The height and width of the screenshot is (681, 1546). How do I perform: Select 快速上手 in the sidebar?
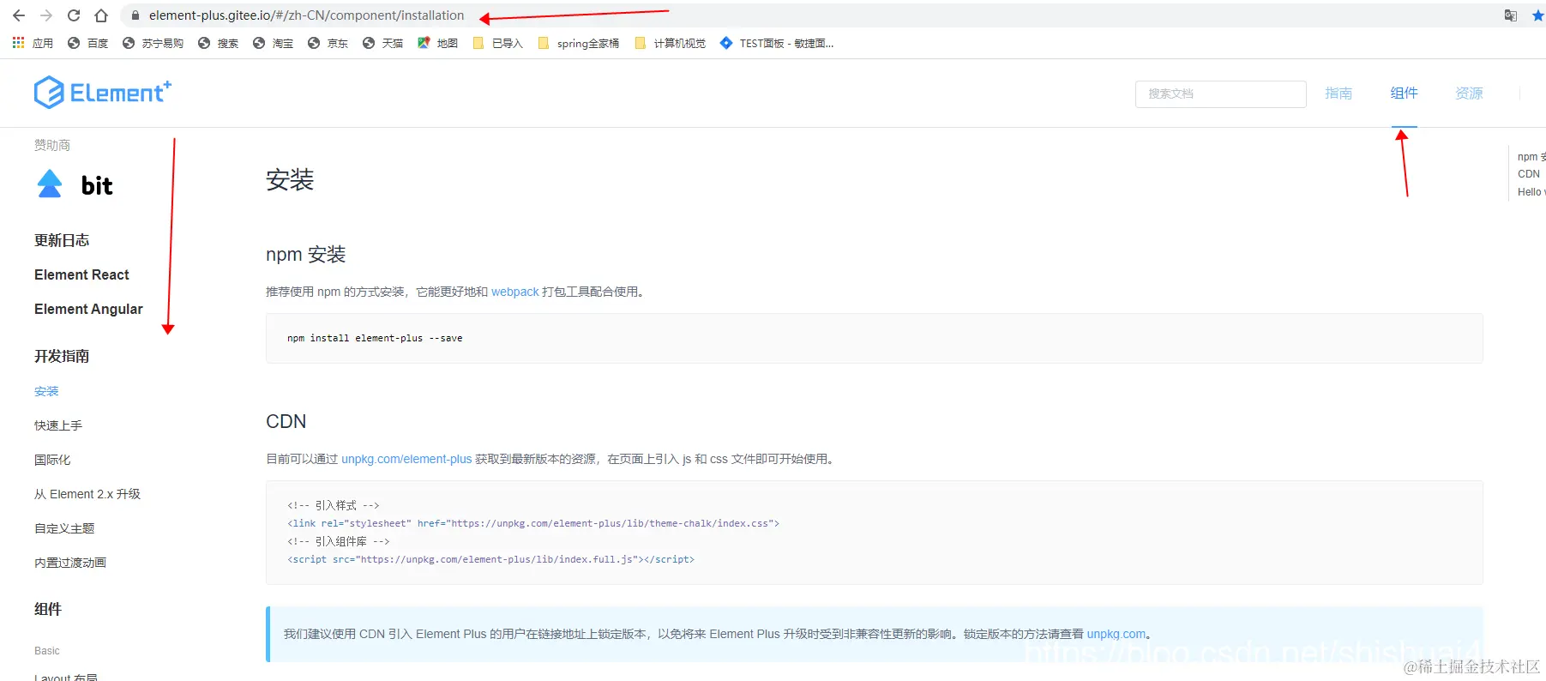pos(58,425)
